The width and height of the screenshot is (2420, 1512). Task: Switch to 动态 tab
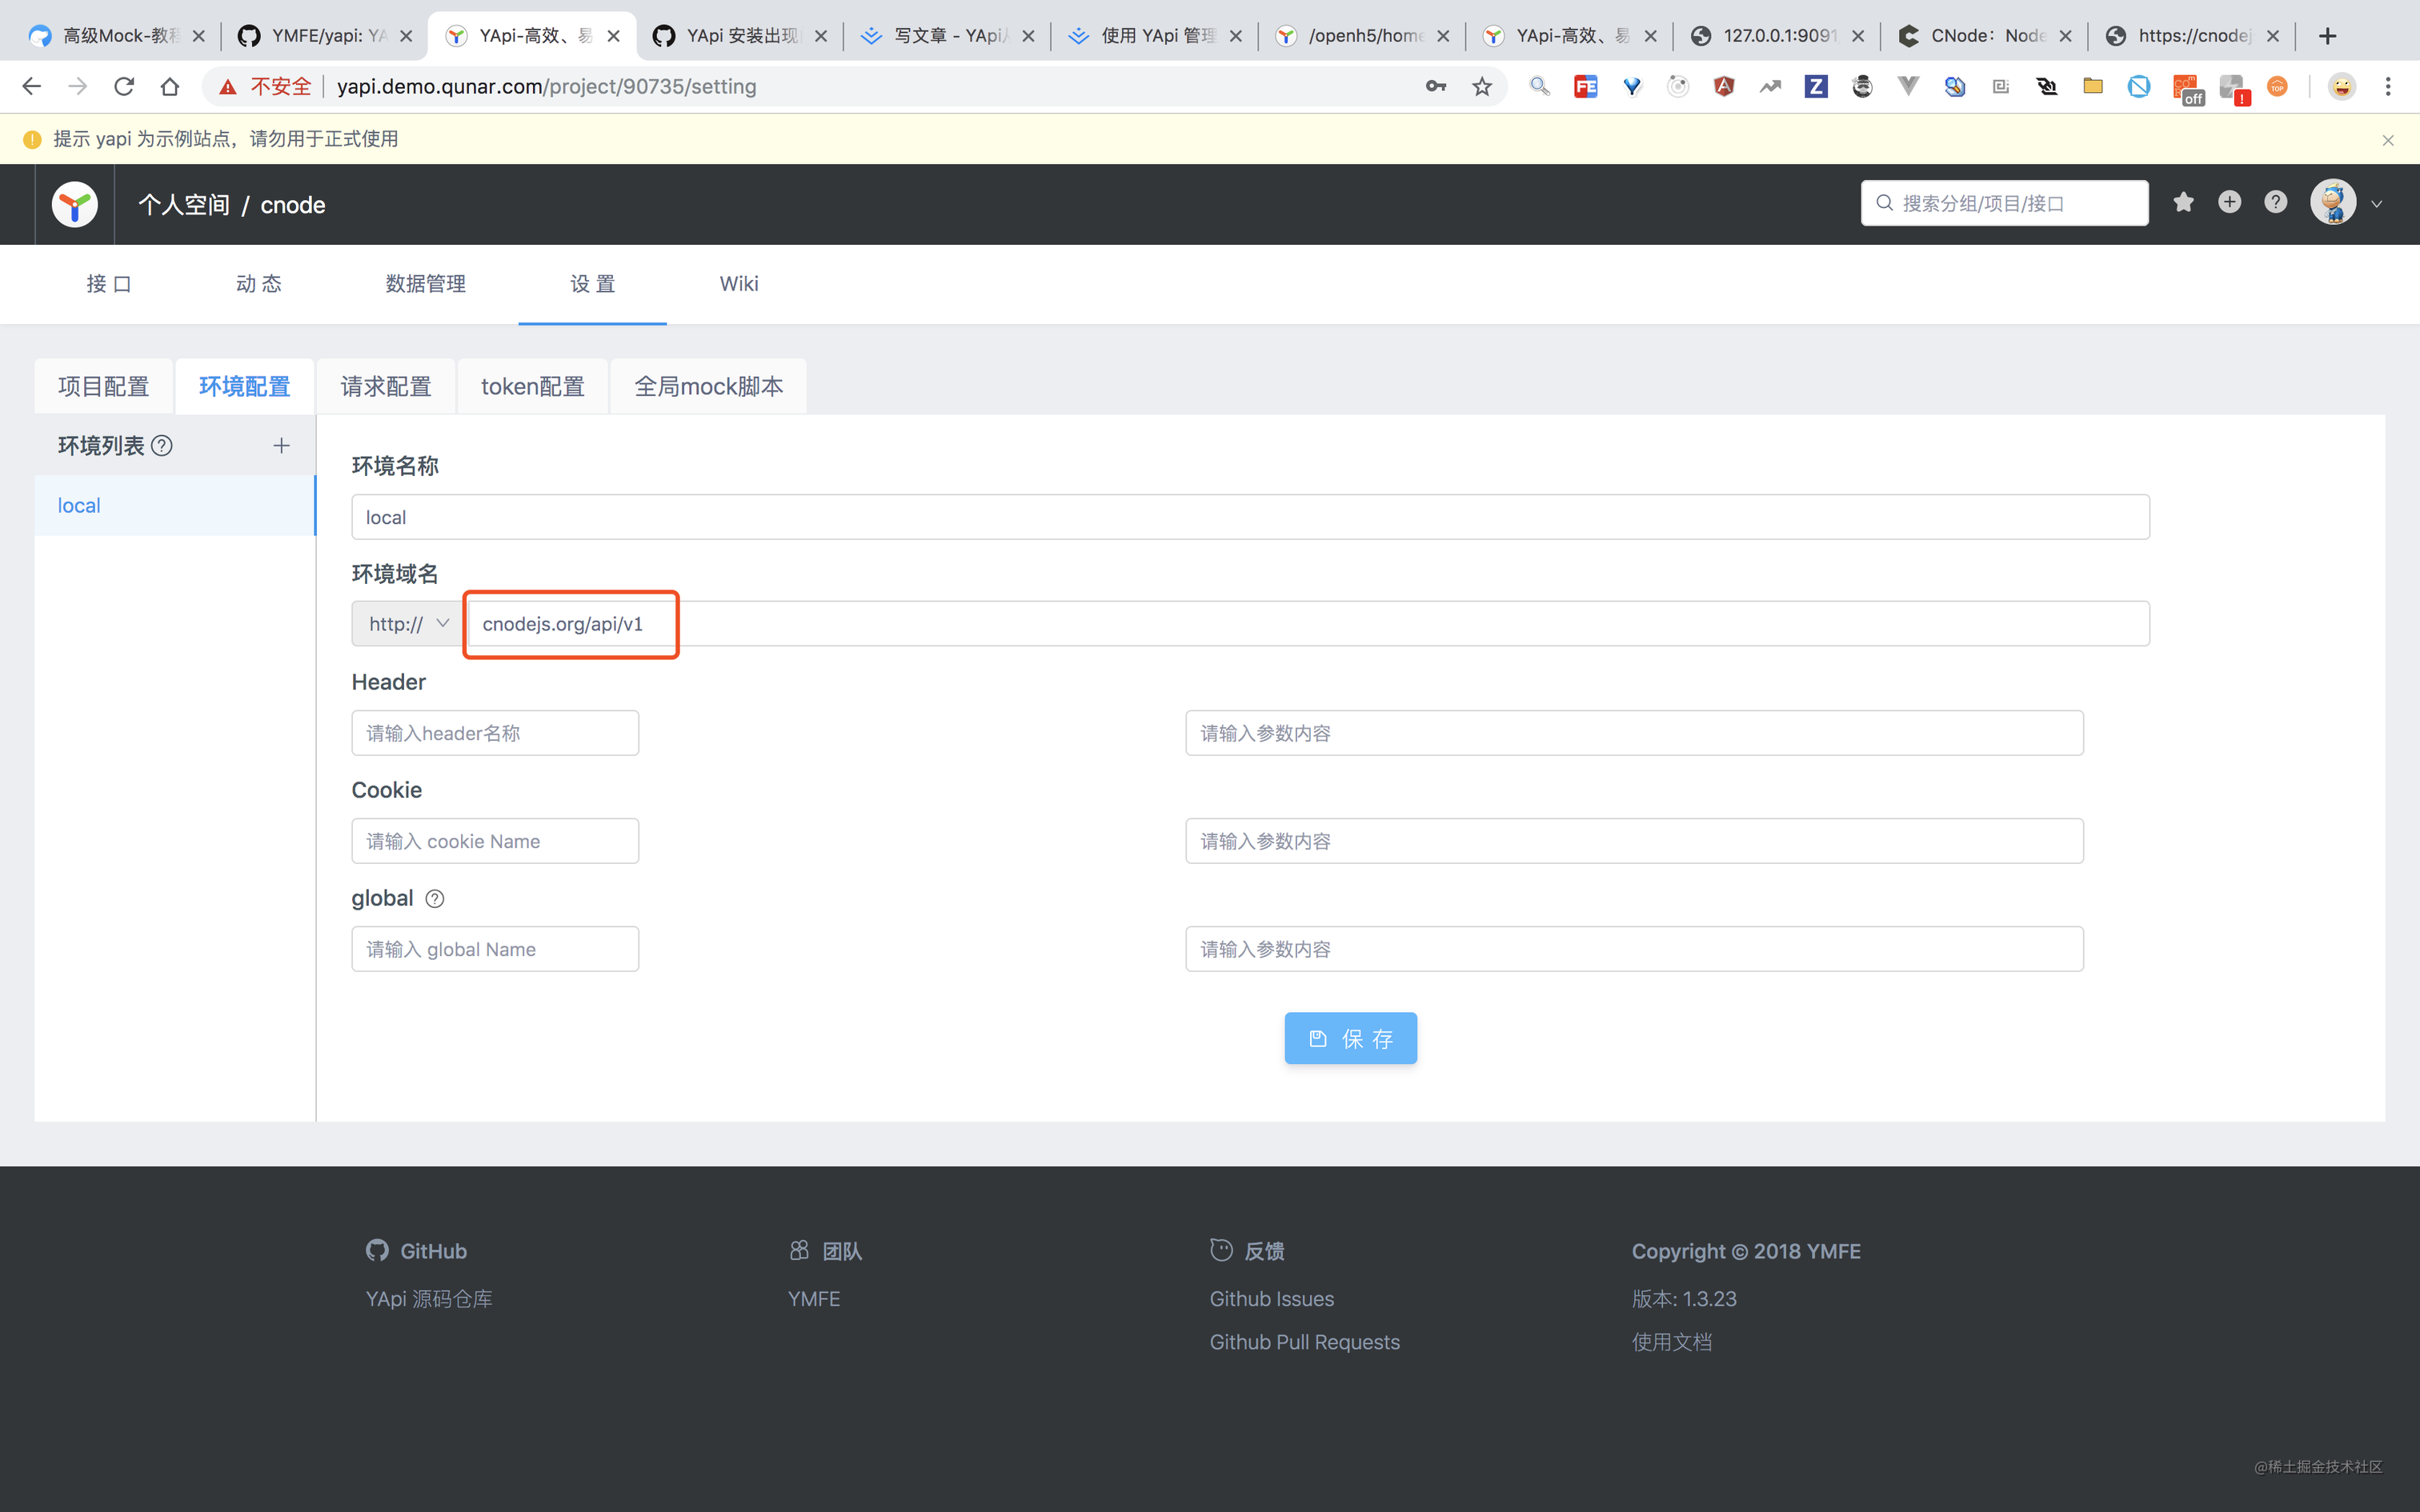pyautogui.click(x=259, y=284)
